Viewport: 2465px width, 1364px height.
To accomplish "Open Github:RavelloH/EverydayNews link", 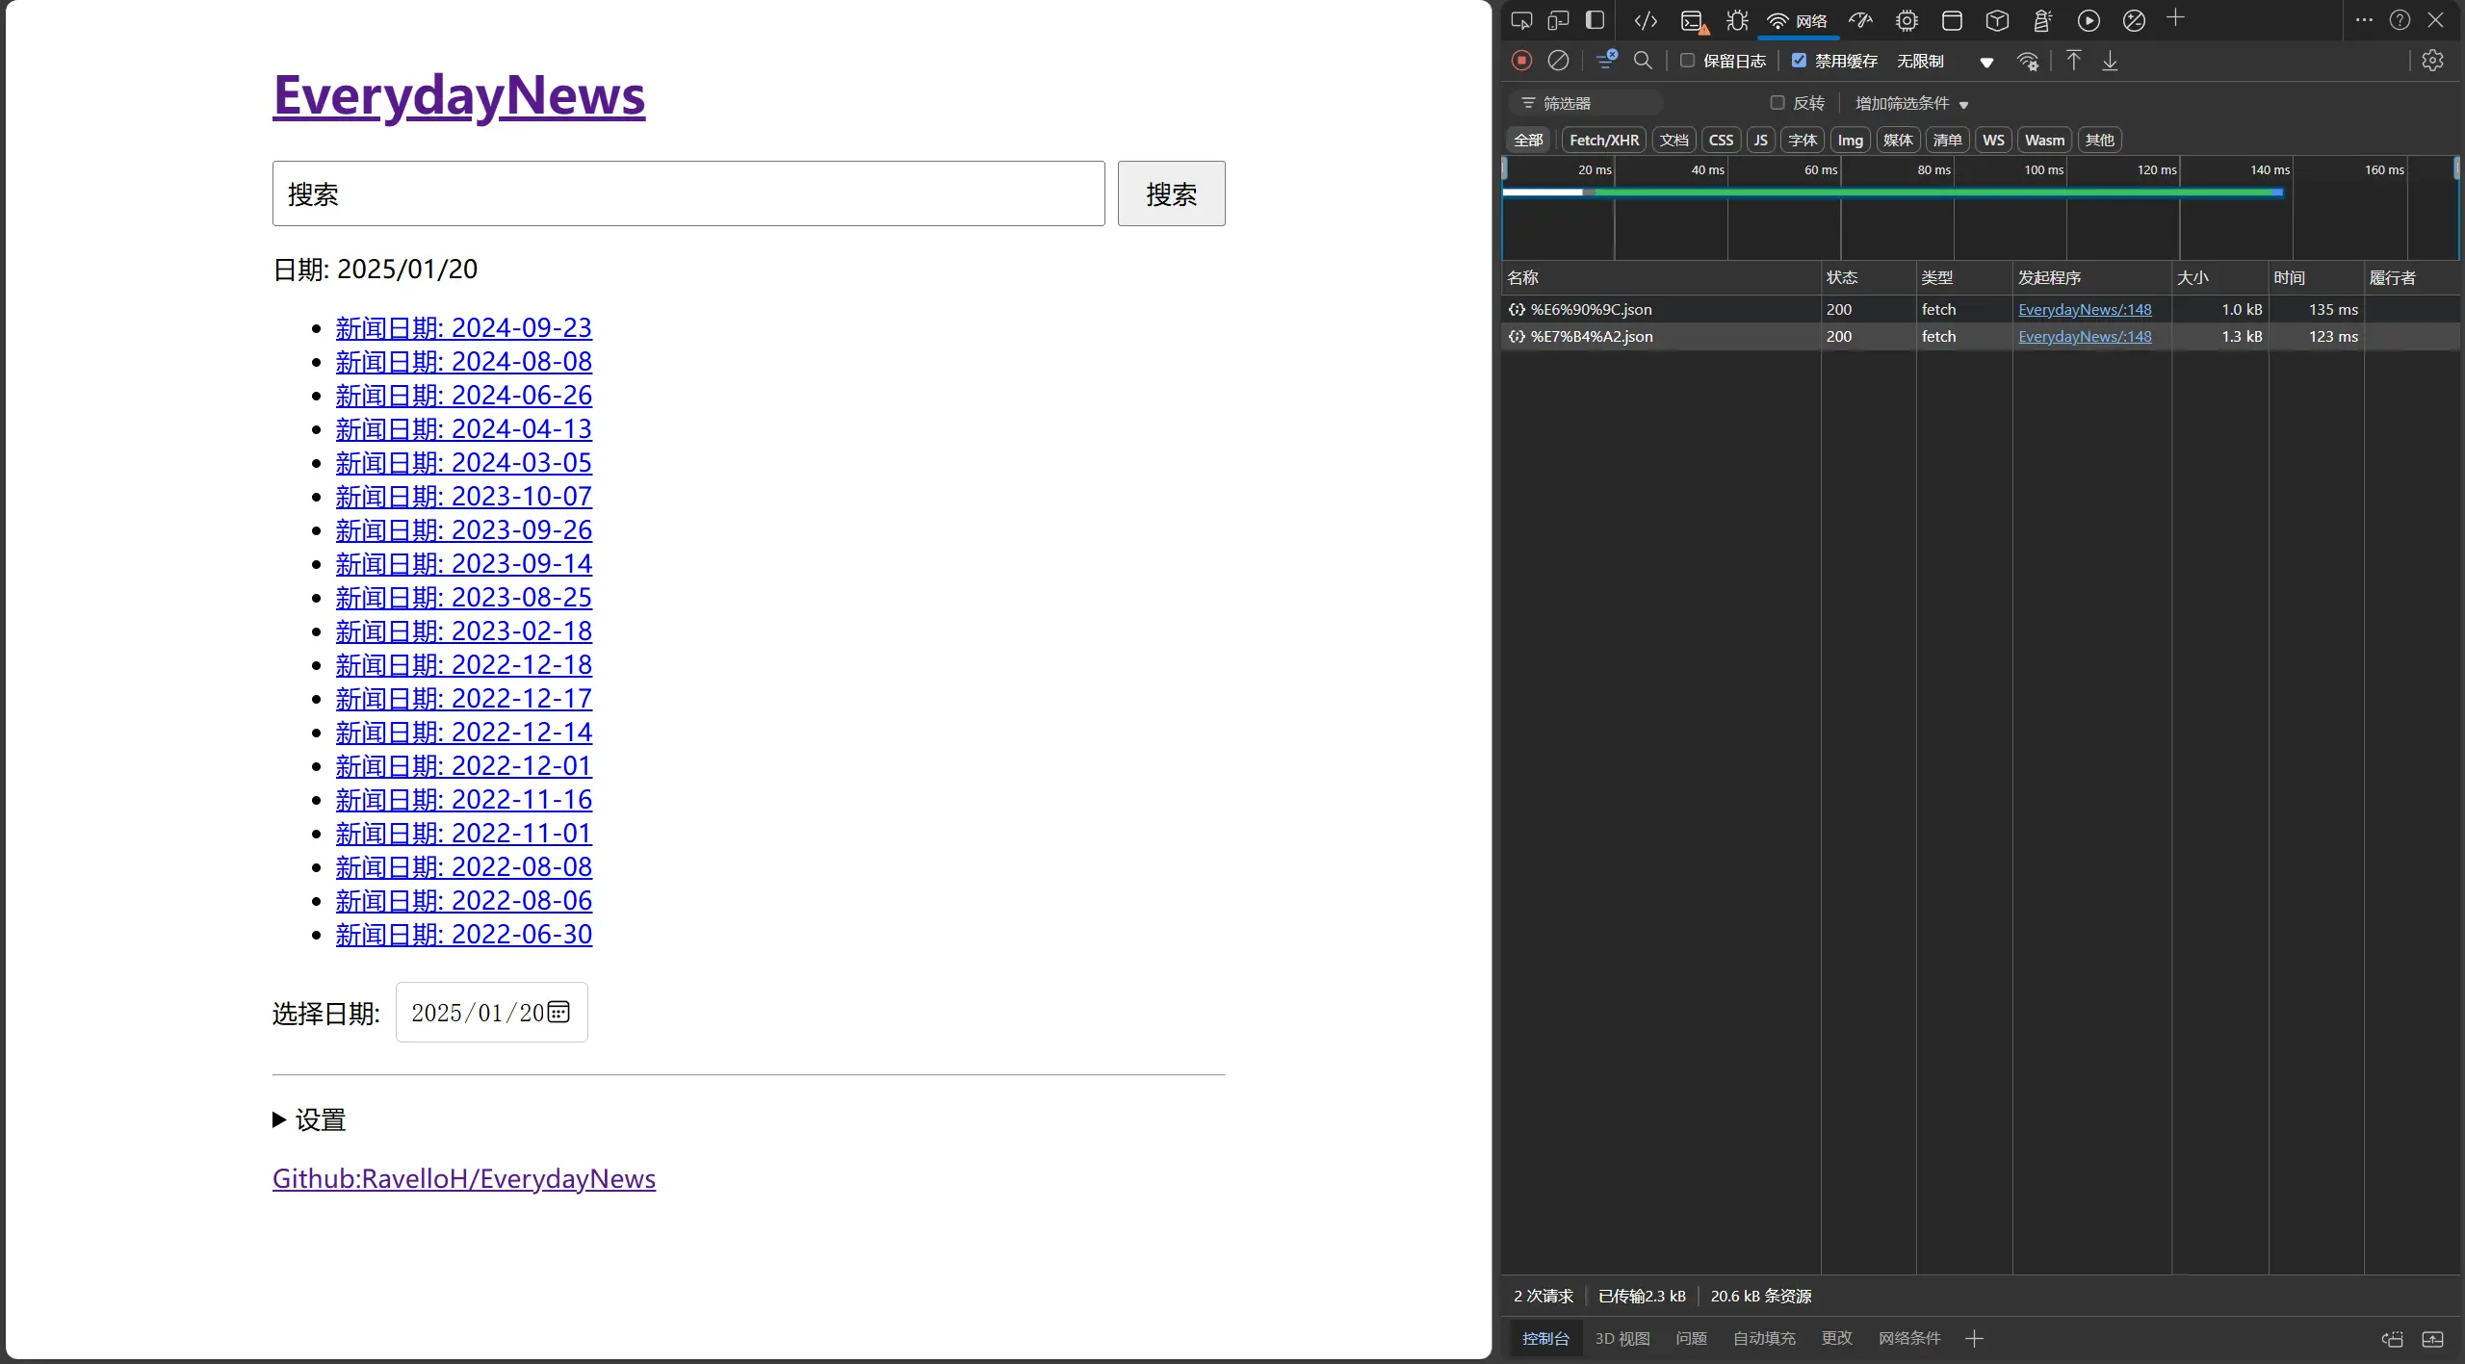I will coord(464,1179).
